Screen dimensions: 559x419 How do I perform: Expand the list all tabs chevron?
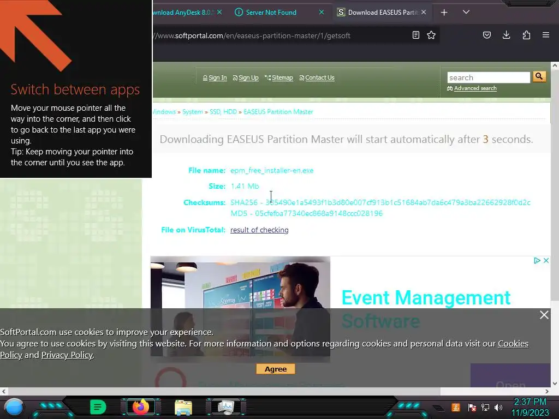tap(466, 12)
